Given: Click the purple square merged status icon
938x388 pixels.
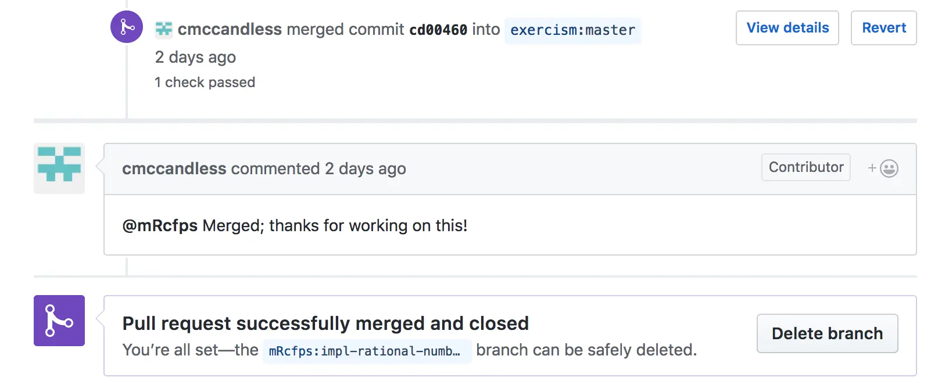Looking at the screenshot, I should coord(59,321).
